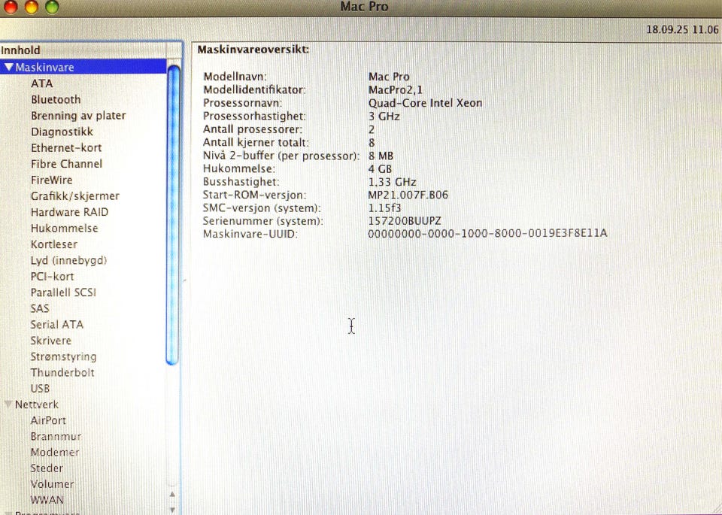The width and height of the screenshot is (722, 515).
Task: Select Diagnostikk in the list
Action: (62, 132)
